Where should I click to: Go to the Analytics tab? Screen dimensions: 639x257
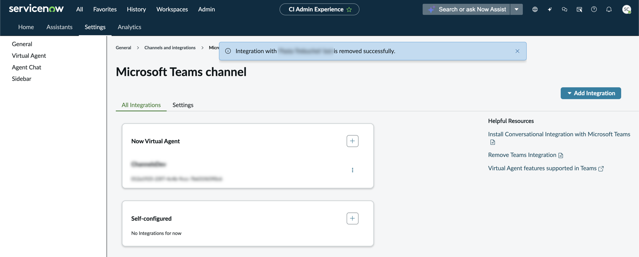pos(129,27)
